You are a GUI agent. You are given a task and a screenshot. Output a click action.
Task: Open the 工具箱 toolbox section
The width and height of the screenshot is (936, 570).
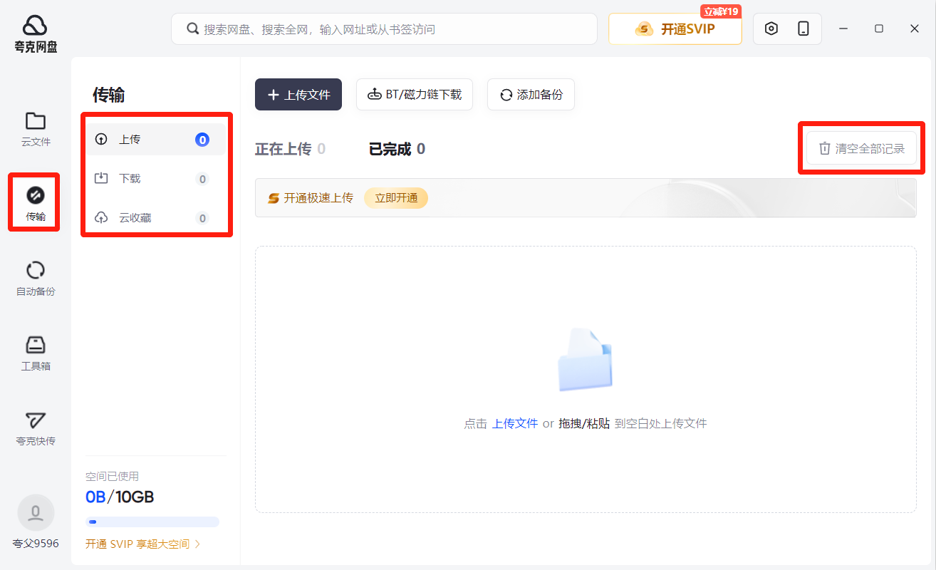click(36, 353)
